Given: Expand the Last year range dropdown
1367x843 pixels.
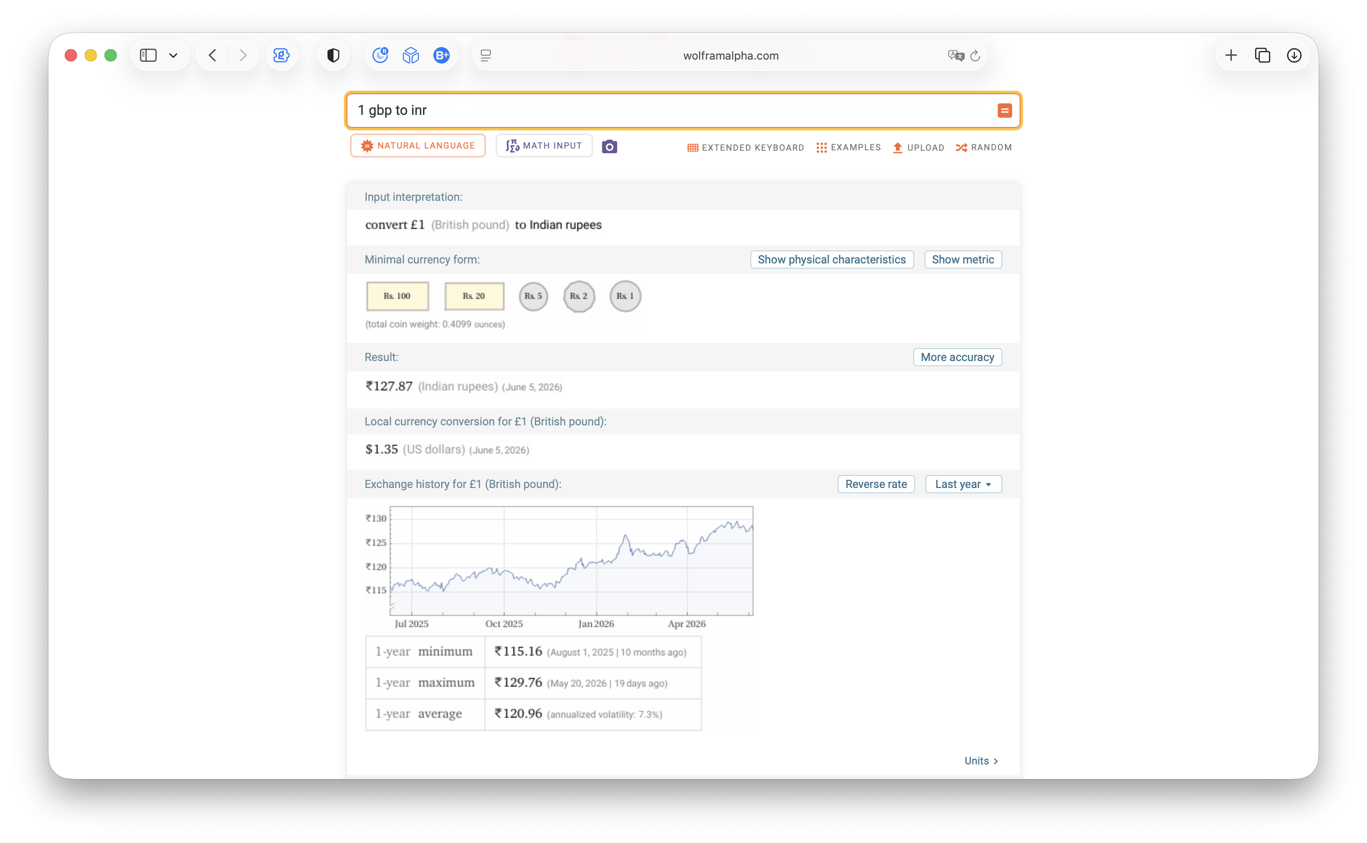Looking at the screenshot, I should pos(963,484).
